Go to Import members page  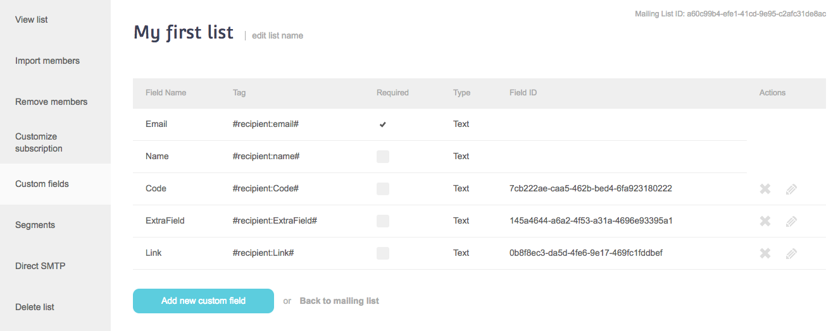pos(47,61)
